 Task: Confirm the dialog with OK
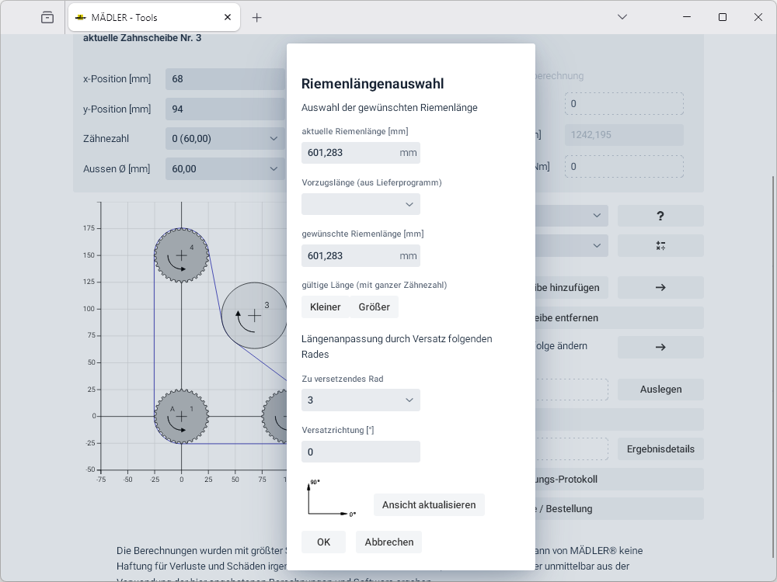pyautogui.click(x=323, y=542)
